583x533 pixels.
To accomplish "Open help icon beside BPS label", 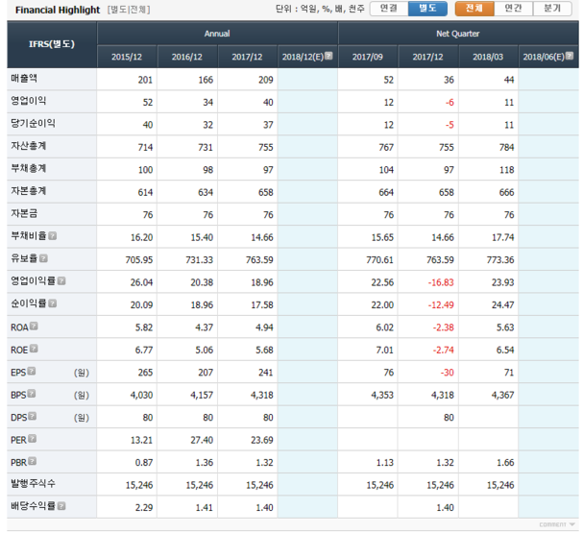I will pyautogui.click(x=32, y=393).
